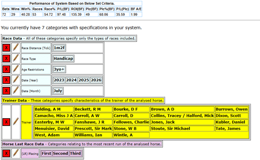The image size is (260, 160).
Task: Click trainer Prescott, Sir Mark
Action: coord(93,129)
